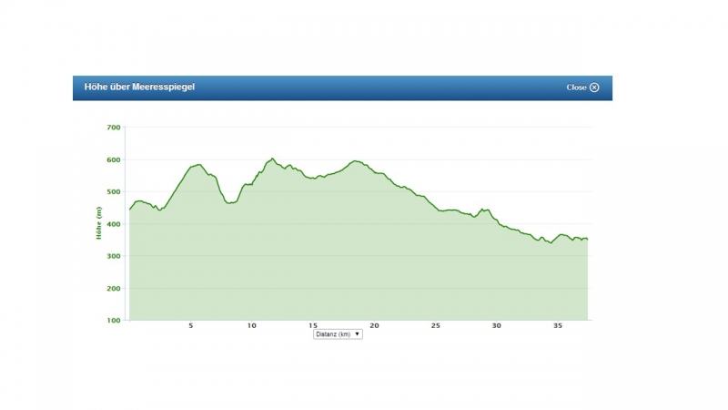Click the 300 label on elevation axis
The image size is (728, 410).
click(114, 256)
